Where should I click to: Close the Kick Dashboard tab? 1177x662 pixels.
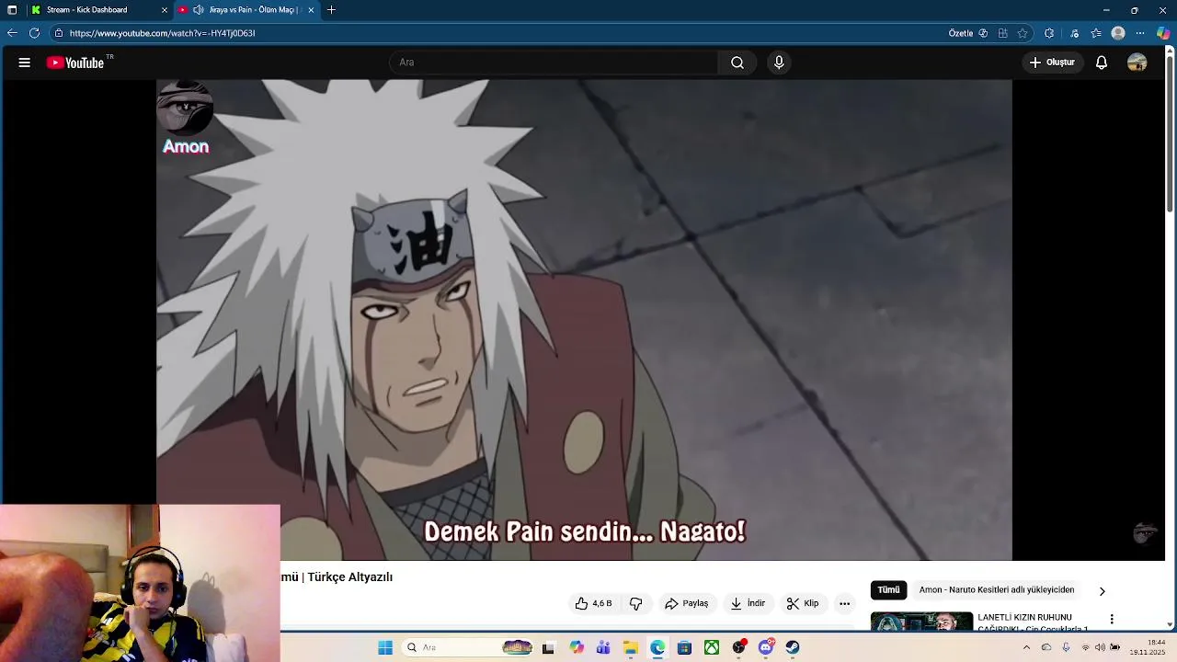[165, 10]
